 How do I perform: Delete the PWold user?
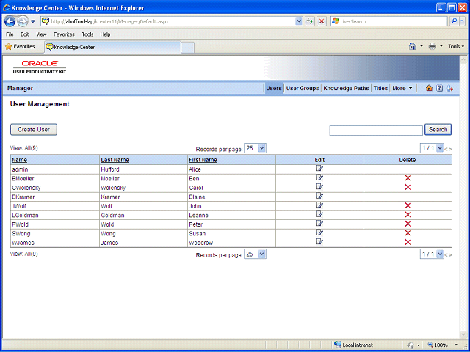pos(408,224)
